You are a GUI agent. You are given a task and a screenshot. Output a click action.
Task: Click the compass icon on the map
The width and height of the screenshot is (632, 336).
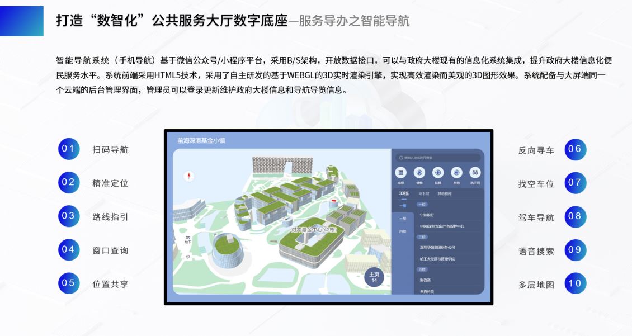coord(188,176)
